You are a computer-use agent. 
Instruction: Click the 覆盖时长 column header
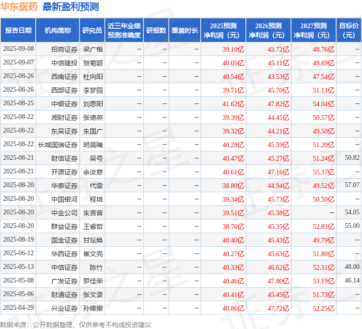[185, 31]
